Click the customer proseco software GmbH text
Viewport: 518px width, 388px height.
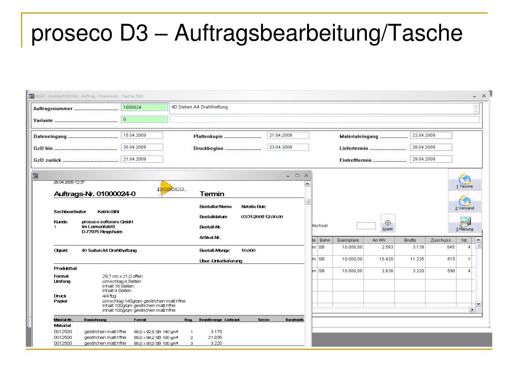107,222
